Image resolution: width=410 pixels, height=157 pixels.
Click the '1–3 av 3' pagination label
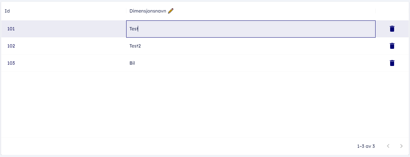366,146
